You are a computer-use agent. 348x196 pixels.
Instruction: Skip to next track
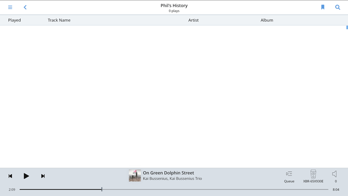pyautogui.click(x=43, y=176)
